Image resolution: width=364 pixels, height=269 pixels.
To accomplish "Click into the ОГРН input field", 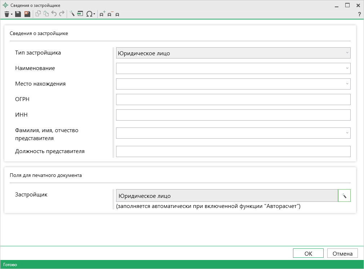I will coord(233,99).
